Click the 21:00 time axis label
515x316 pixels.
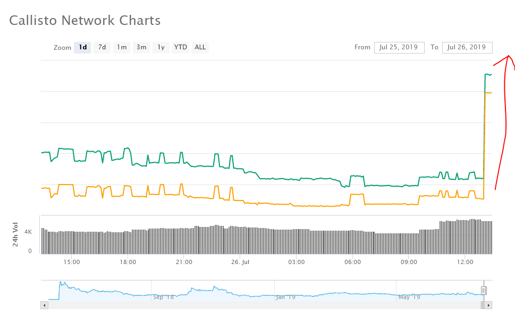click(184, 262)
